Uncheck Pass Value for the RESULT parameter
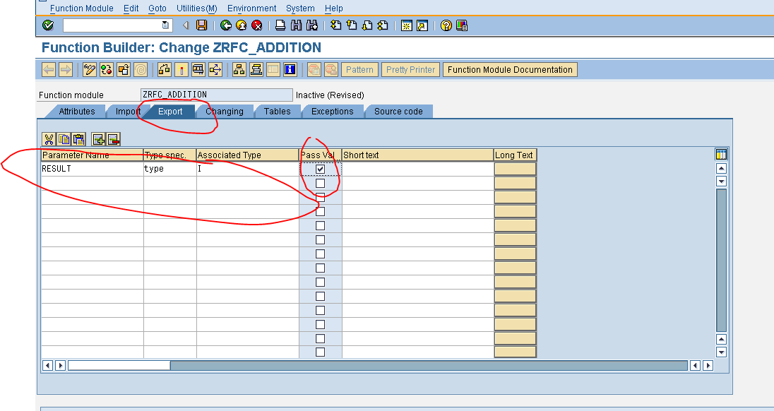This screenshot has height=411, width=774. (321, 169)
